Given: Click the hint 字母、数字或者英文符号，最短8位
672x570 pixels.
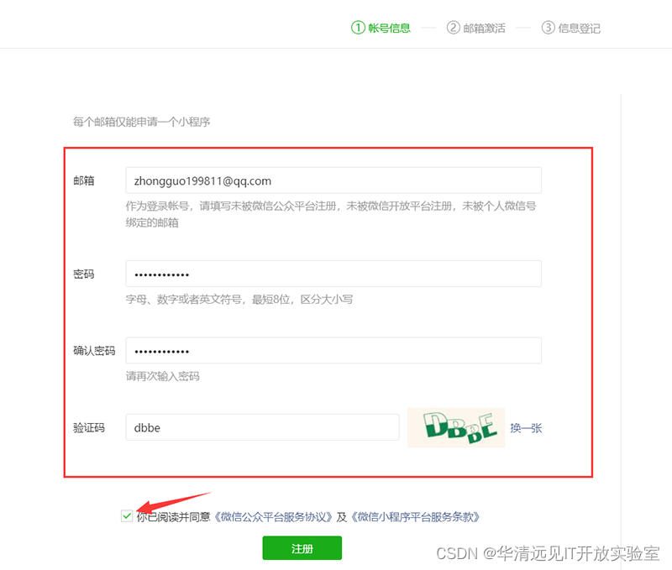Looking at the screenshot, I should tap(239, 300).
